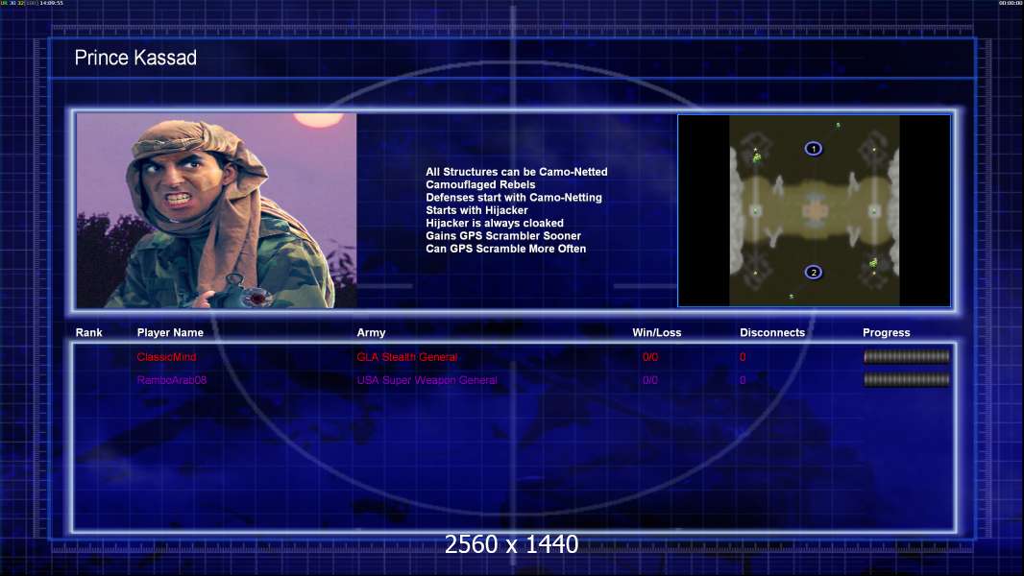This screenshot has width=1024, height=576.
Task: Select player RamboArab08
Action: pos(172,379)
